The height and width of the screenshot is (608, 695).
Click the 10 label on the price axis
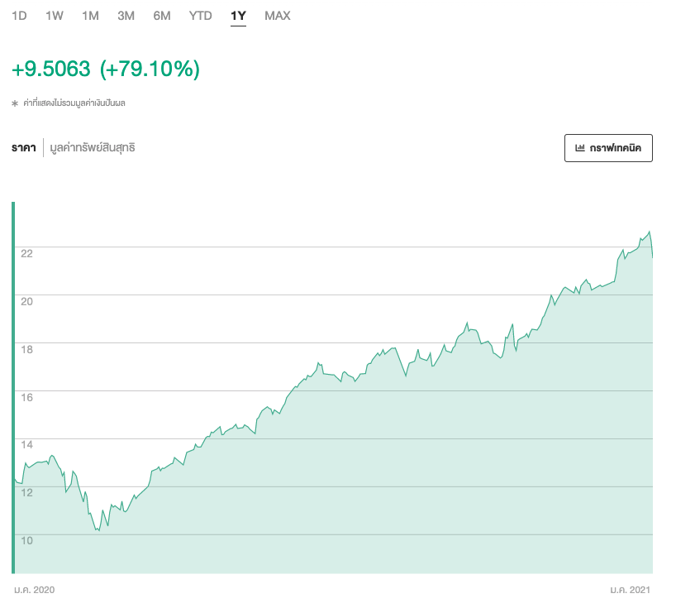(x=26, y=541)
